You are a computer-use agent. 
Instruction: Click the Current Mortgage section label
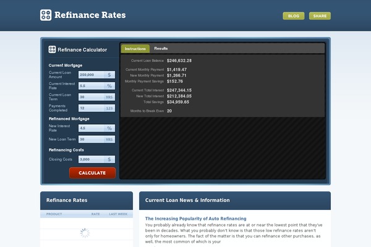click(x=66, y=65)
